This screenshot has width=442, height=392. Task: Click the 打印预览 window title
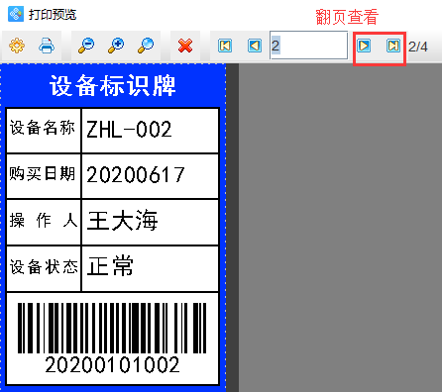[53, 15]
